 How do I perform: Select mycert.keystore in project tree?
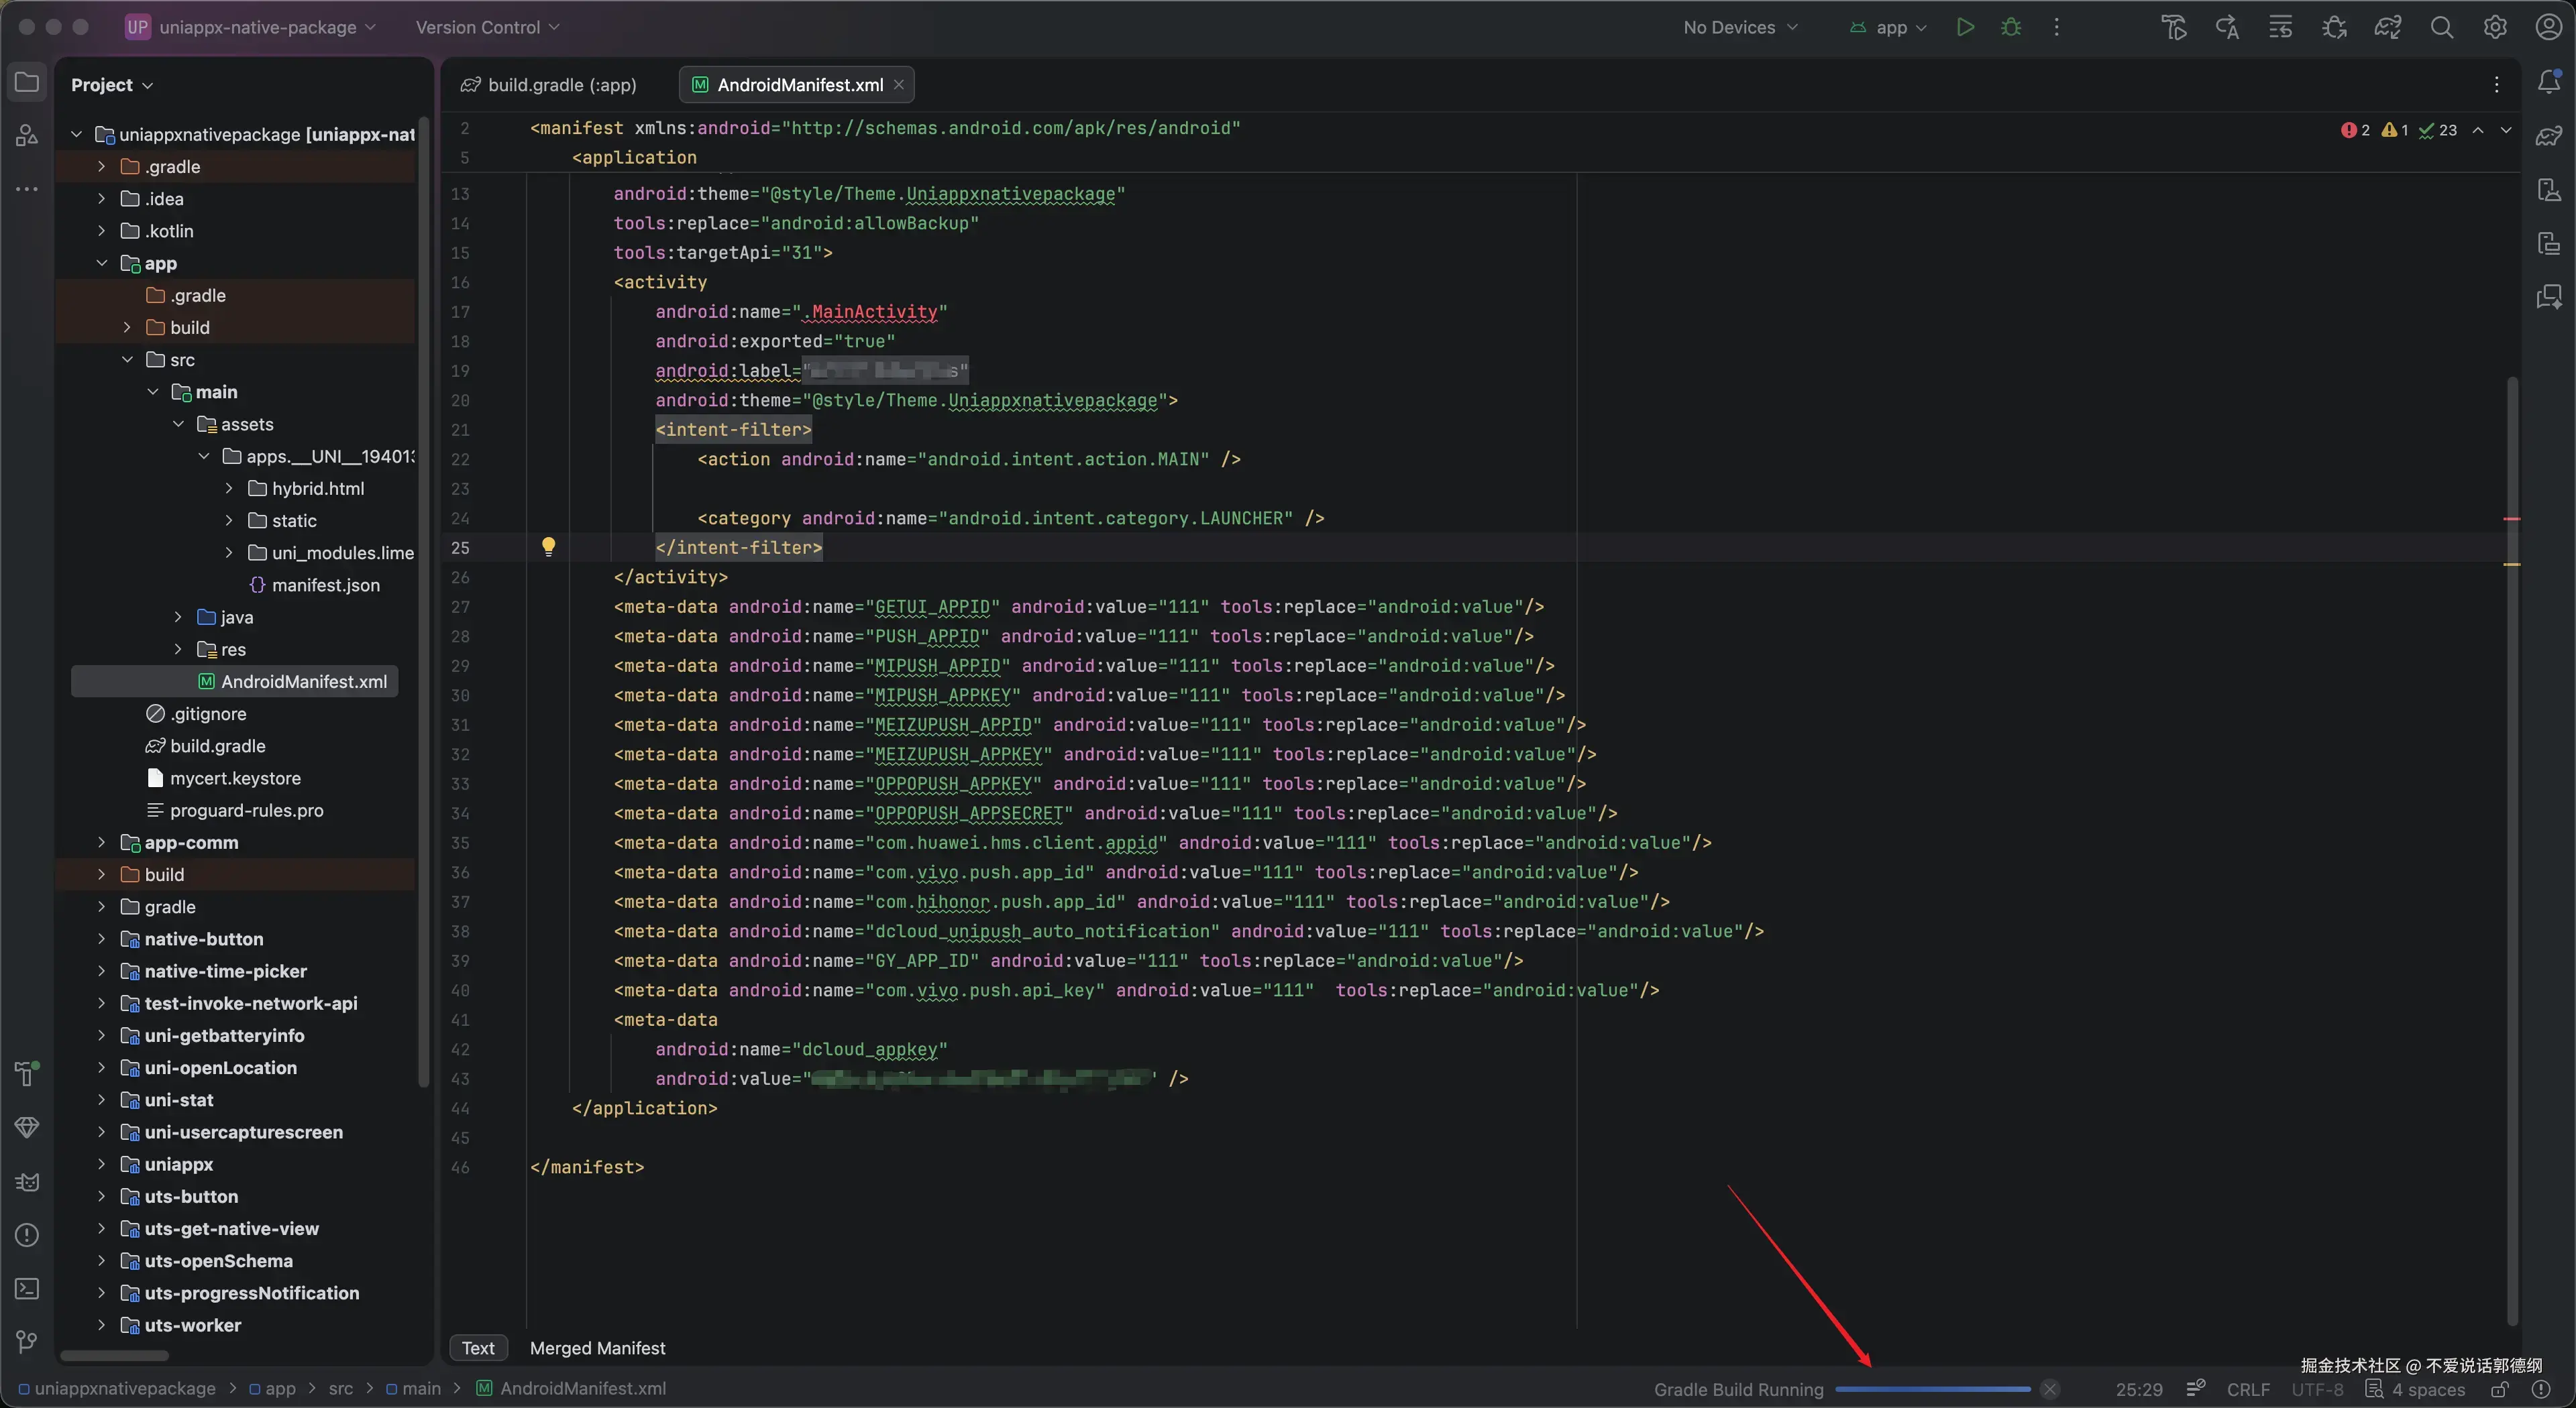coord(235,778)
